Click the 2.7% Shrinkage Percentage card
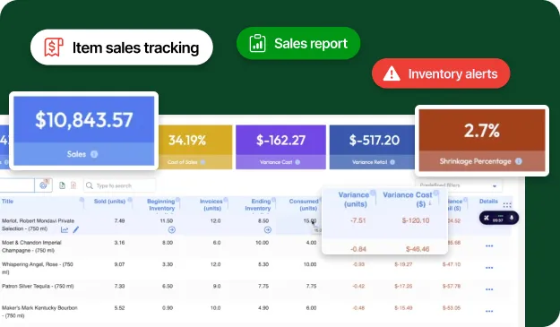The height and width of the screenshot is (327, 560). coord(482,141)
